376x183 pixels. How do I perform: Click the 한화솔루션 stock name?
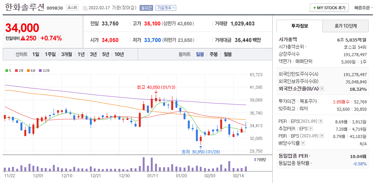pyautogui.click(x=24, y=7)
